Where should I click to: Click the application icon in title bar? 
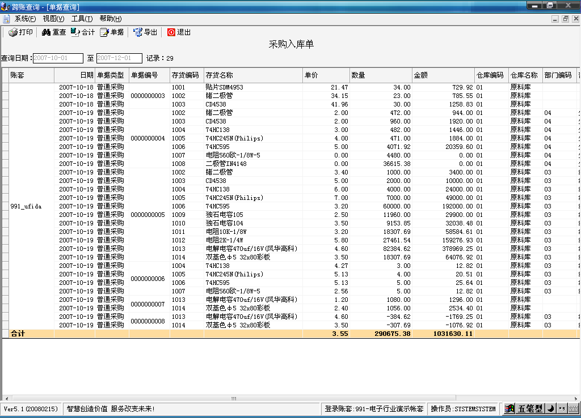(x=5, y=7)
